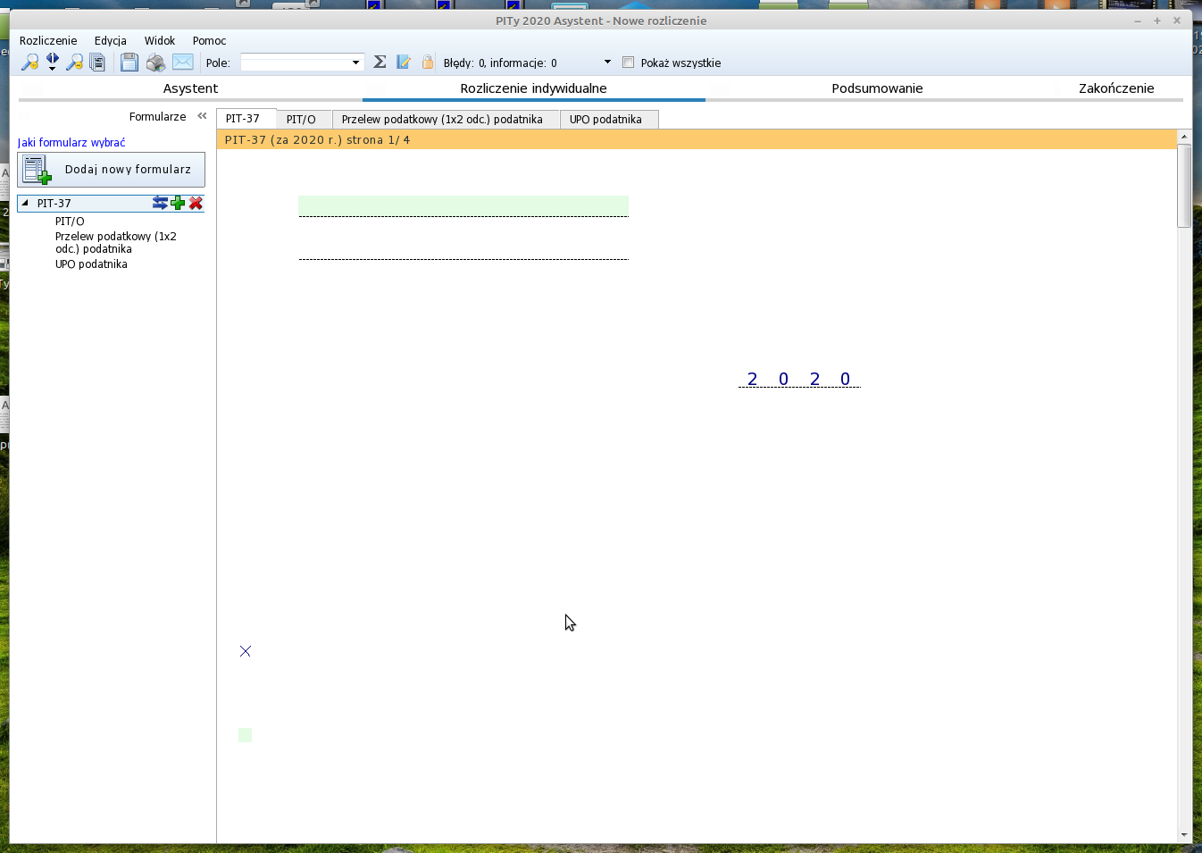Open the Rozliczenie menu
1202x853 pixels.
48,41
